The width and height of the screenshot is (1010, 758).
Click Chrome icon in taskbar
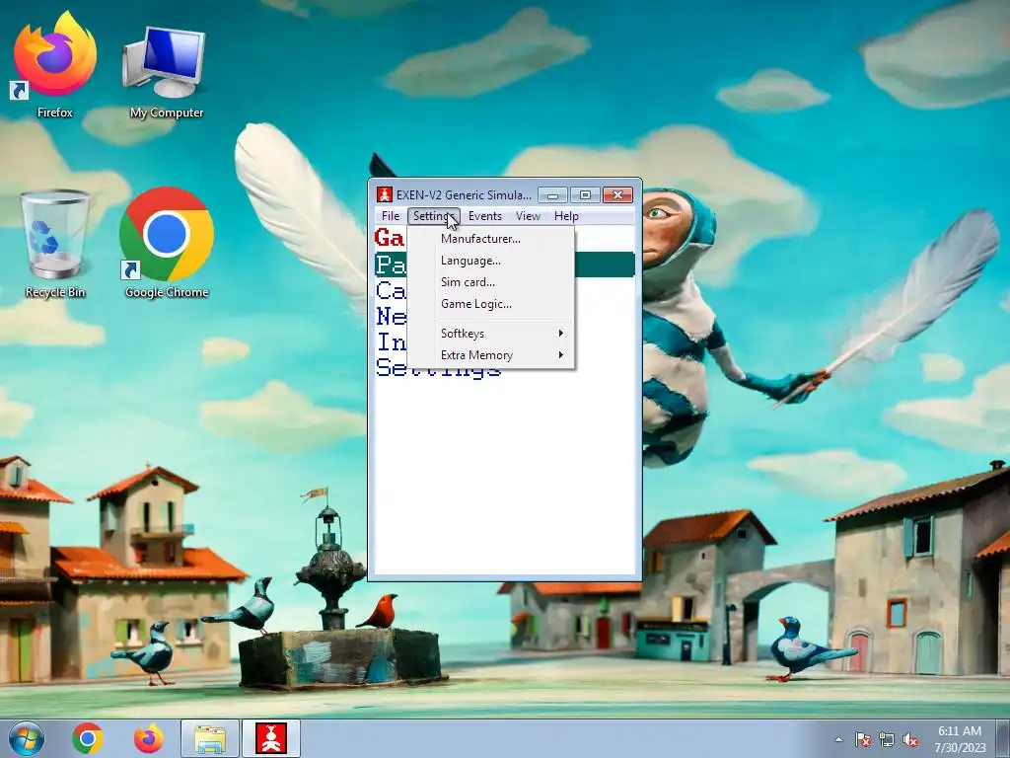click(x=88, y=738)
